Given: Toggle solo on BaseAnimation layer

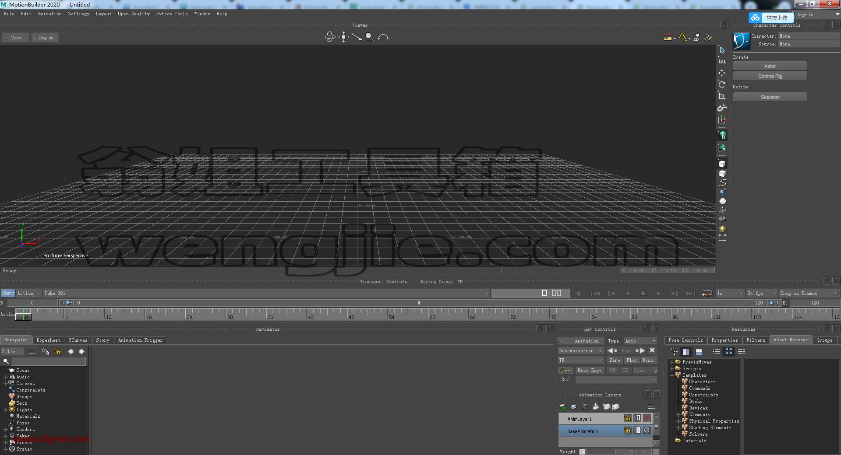Looking at the screenshot, I should pos(638,430).
